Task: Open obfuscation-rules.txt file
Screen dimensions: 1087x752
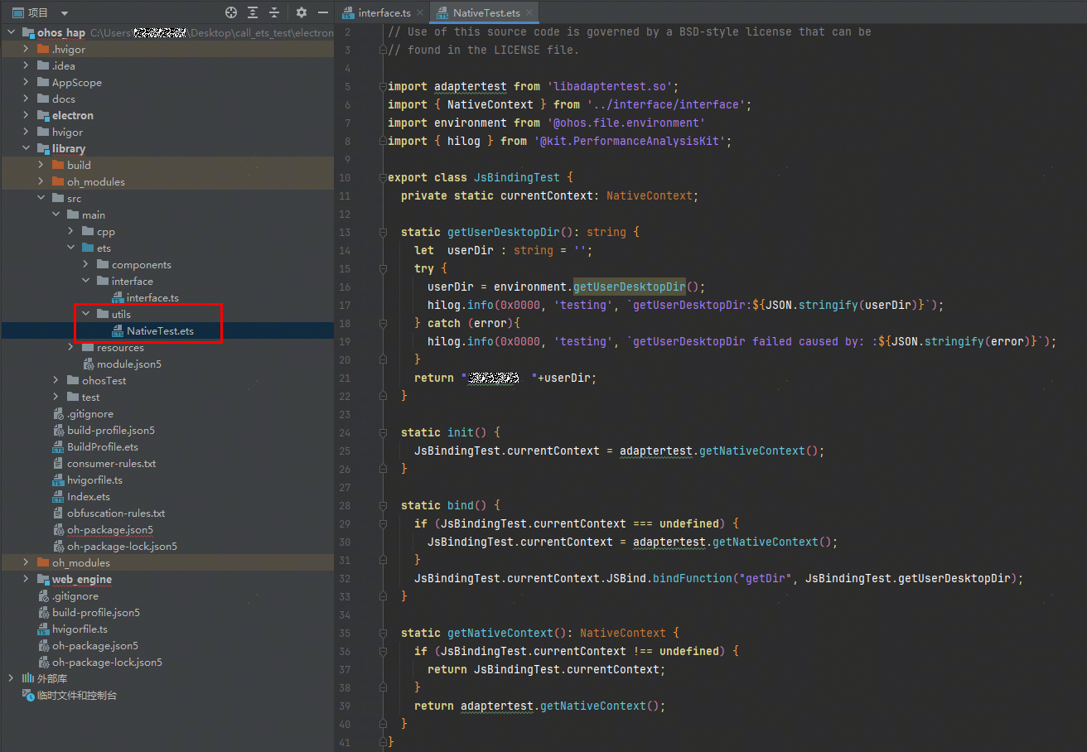Action: (x=116, y=513)
